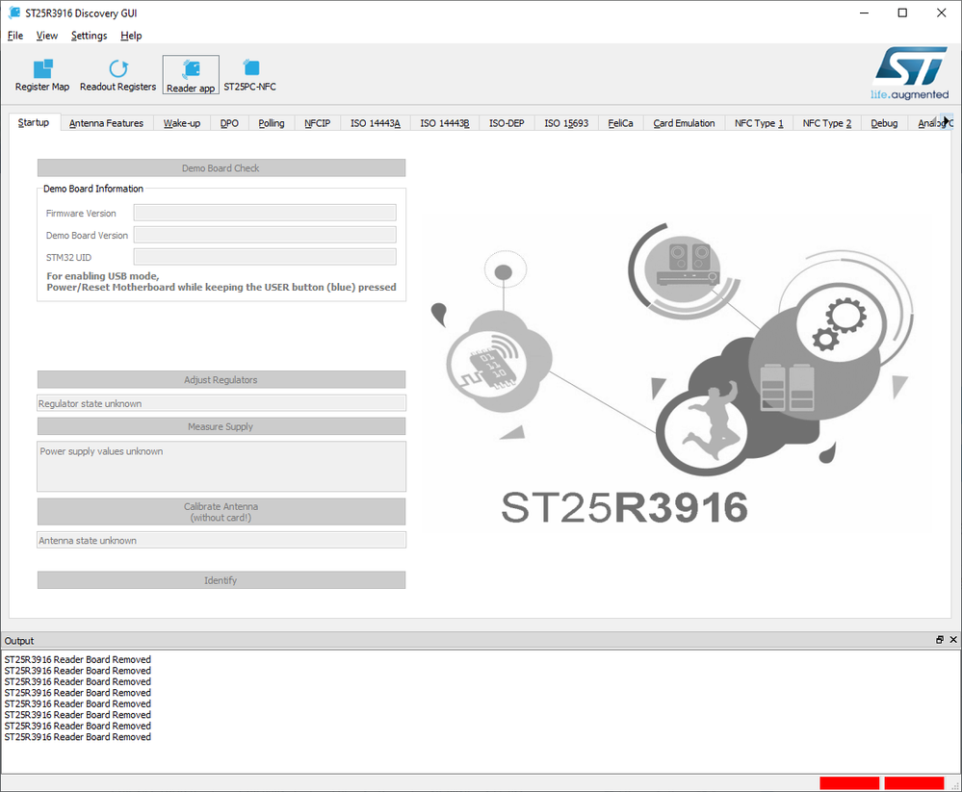Viewport: 962px width, 792px height.
Task: Select last Reader Board Removed log line
Action: tap(78, 737)
